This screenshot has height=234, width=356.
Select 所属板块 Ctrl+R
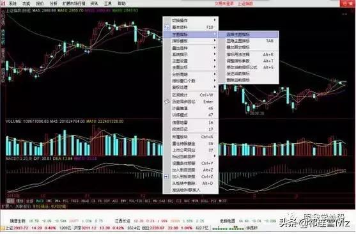[x=190, y=137]
